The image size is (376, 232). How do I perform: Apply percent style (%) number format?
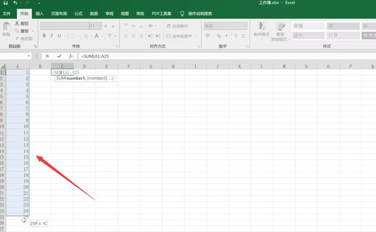click(x=219, y=36)
